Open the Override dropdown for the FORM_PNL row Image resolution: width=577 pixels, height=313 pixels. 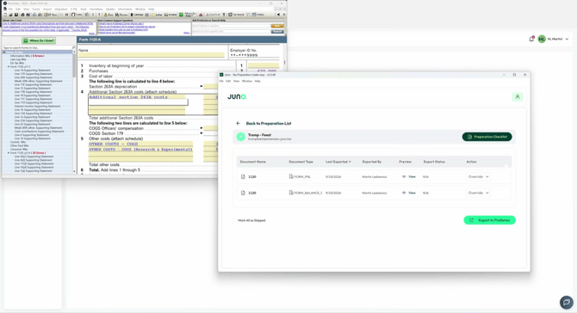(x=478, y=176)
